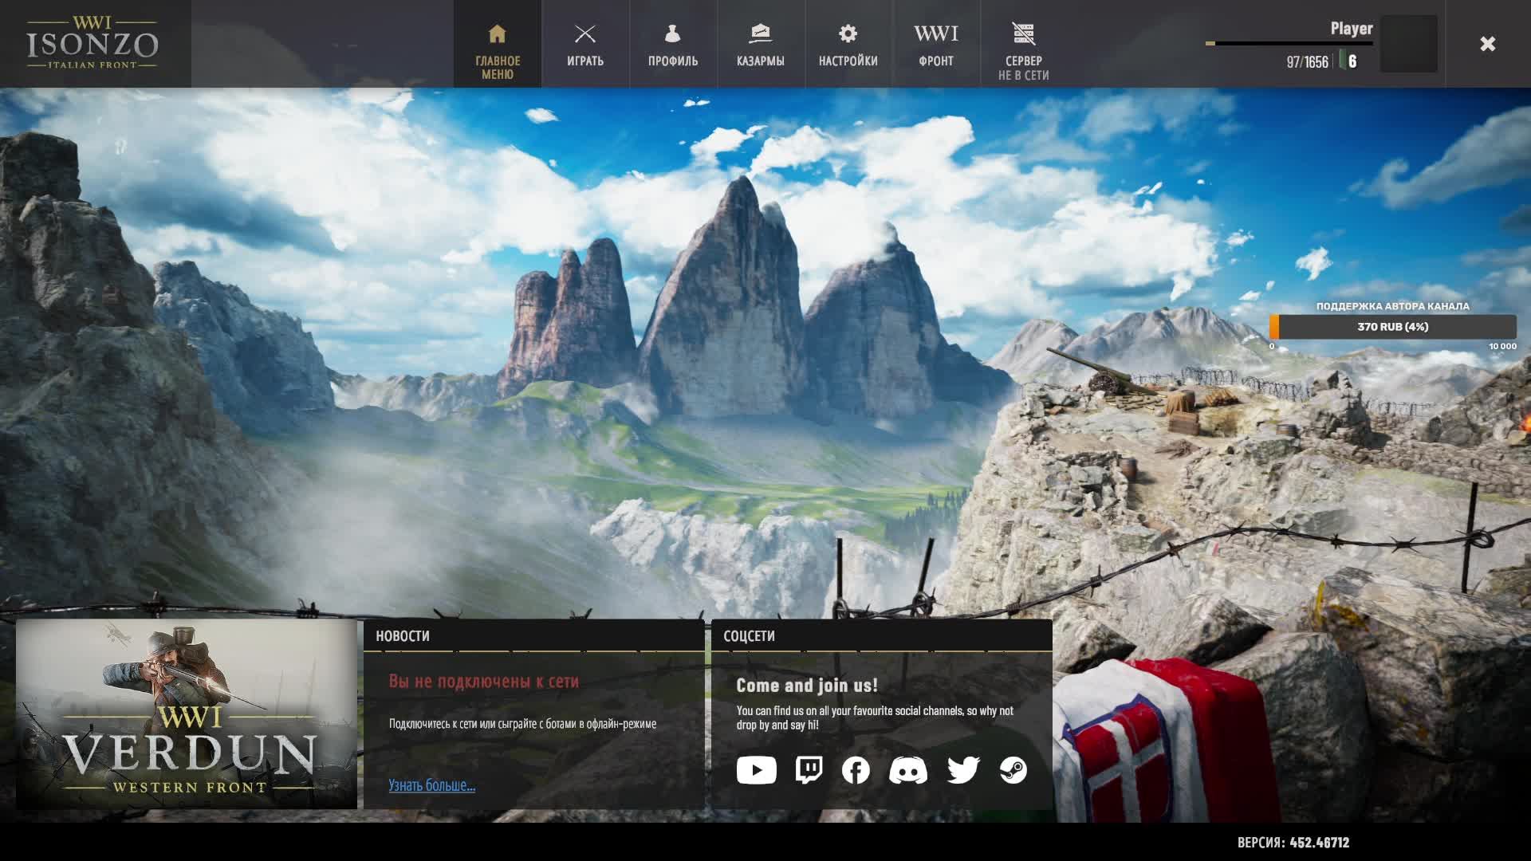The height and width of the screenshot is (861, 1531).
Task: Click the 97/1656 experience counter
Action: pyautogui.click(x=1307, y=62)
